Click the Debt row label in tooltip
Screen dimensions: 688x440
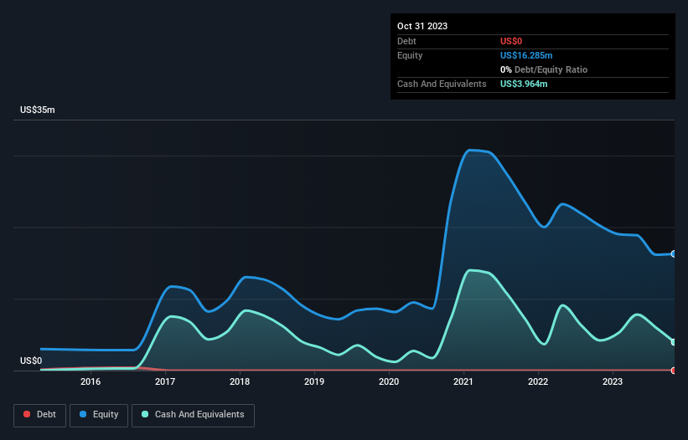tap(406, 41)
